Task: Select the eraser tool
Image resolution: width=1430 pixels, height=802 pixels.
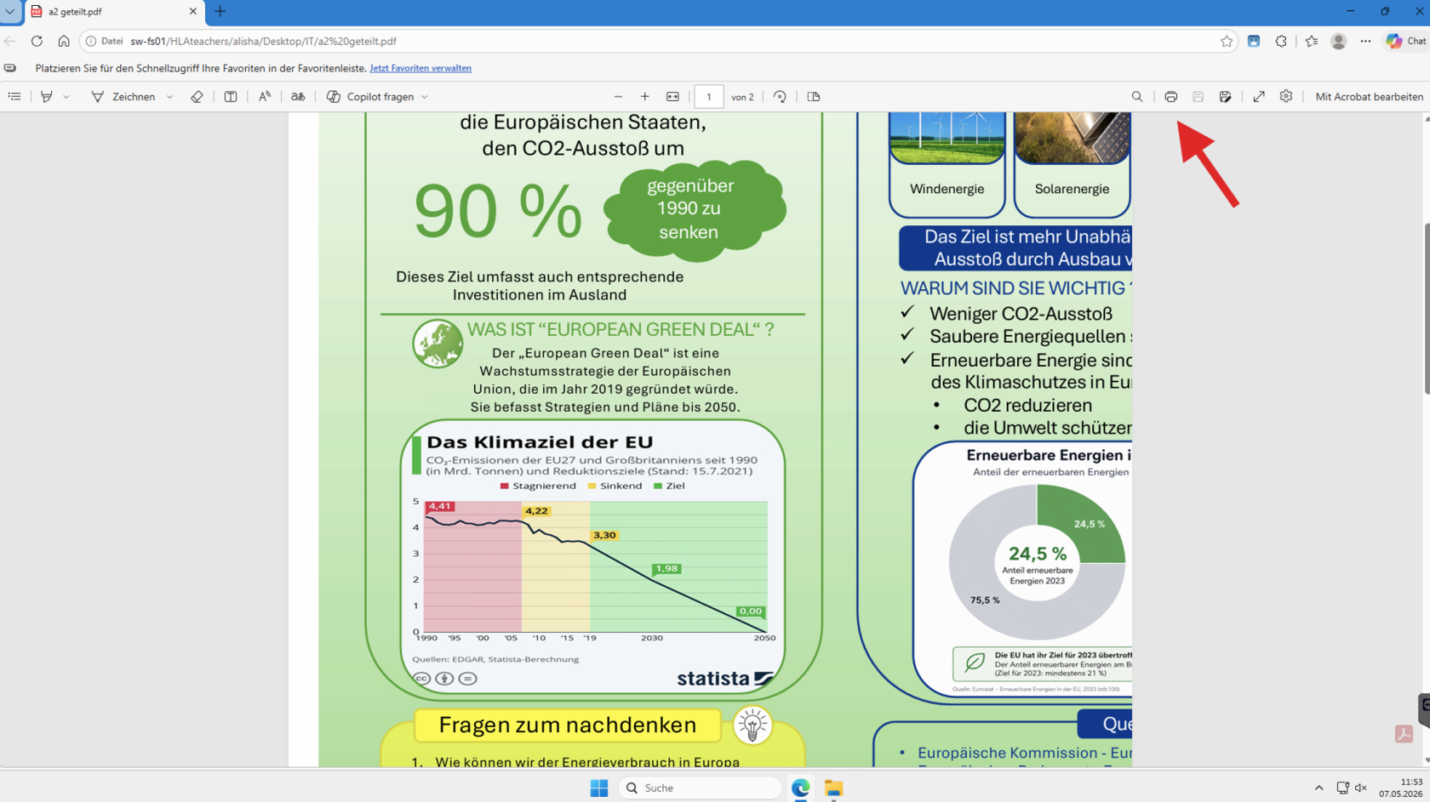Action: (x=197, y=97)
